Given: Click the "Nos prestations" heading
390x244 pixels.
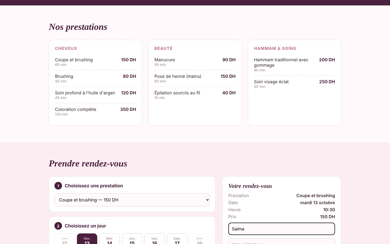Looking at the screenshot, I should point(78,27).
